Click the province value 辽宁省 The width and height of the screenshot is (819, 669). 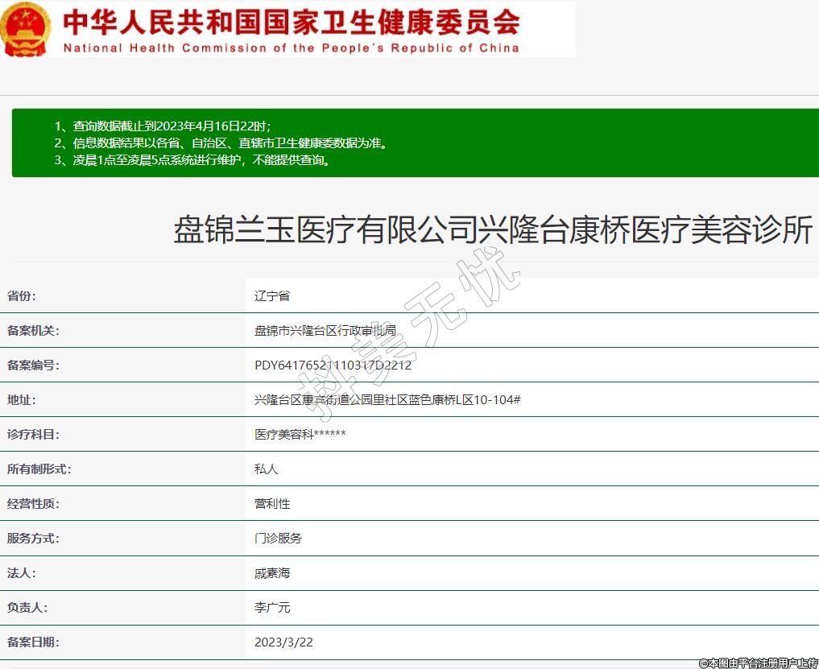(x=272, y=296)
